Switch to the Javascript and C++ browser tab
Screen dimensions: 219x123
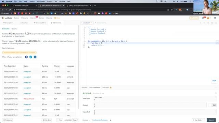click(x=79, y=6)
